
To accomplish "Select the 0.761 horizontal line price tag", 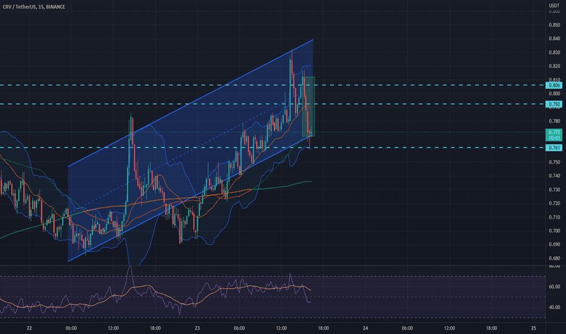I will pyautogui.click(x=554, y=148).
